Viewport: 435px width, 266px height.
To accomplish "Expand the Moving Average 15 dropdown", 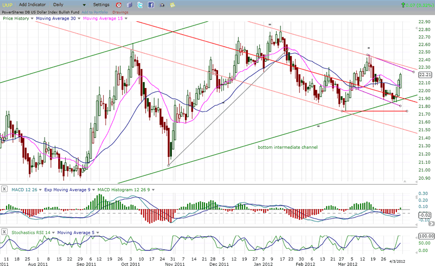I will point(126,18).
